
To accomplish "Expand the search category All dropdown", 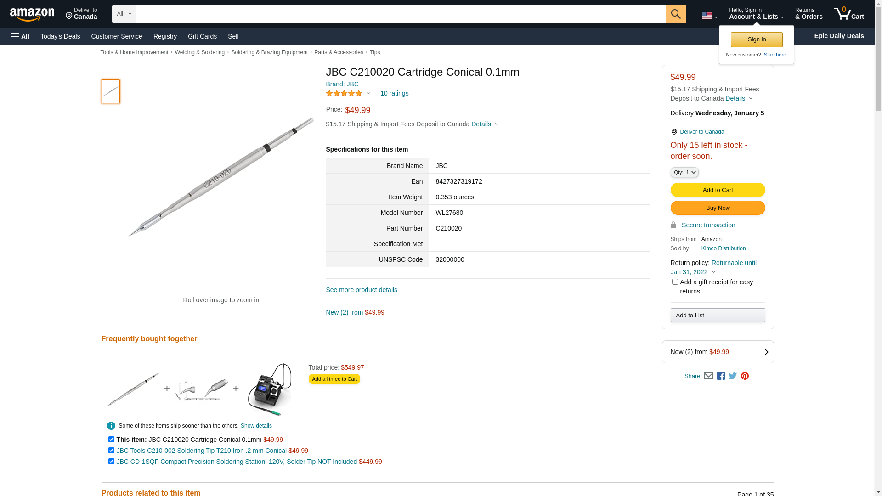I will point(124,14).
